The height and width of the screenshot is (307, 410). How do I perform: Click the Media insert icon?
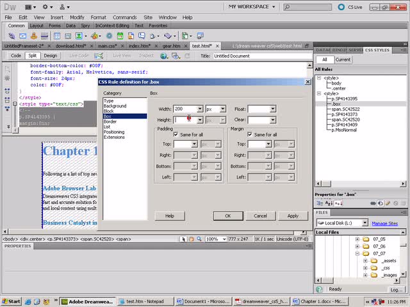tap(94, 36)
